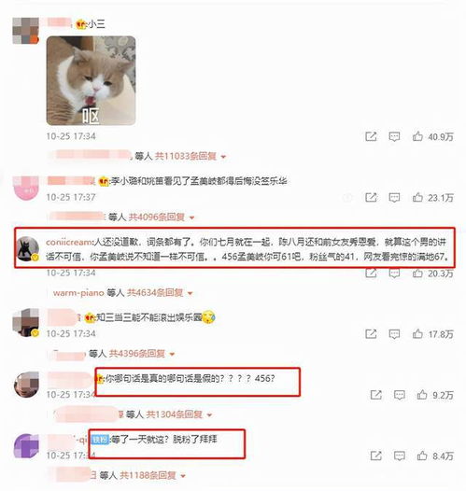Expand the 共4396条回复 replies

(142, 354)
